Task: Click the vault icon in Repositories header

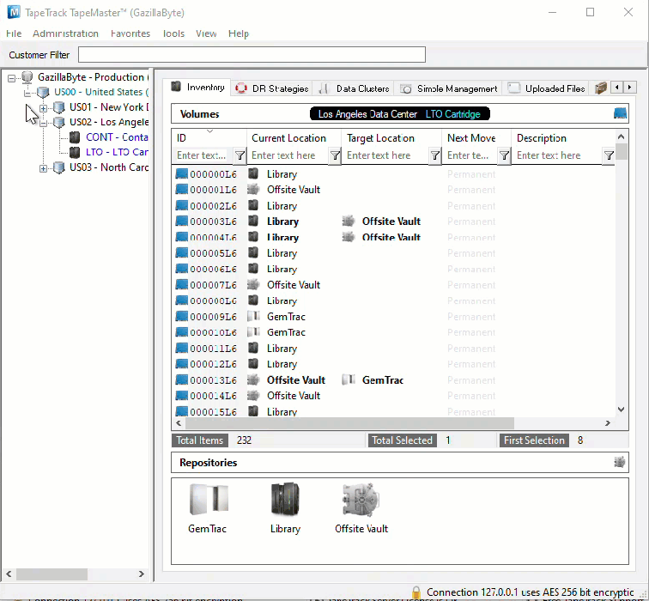Action: (619, 462)
